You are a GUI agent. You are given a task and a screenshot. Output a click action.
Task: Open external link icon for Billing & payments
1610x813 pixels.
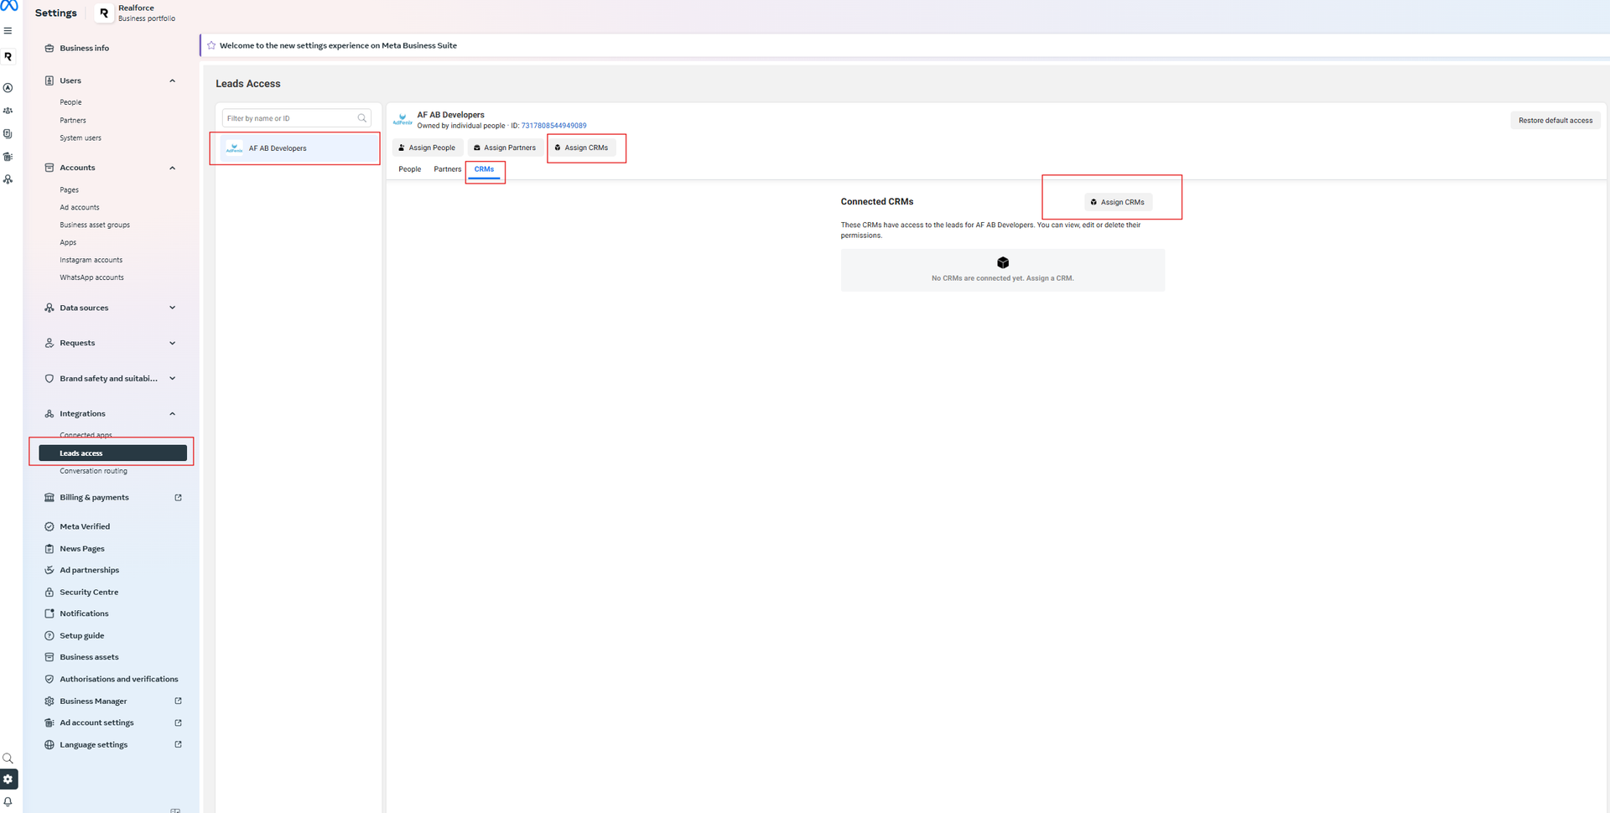point(178,498)
